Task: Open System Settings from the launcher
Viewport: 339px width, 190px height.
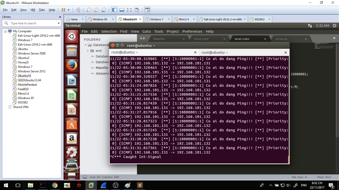Action: 72,153
